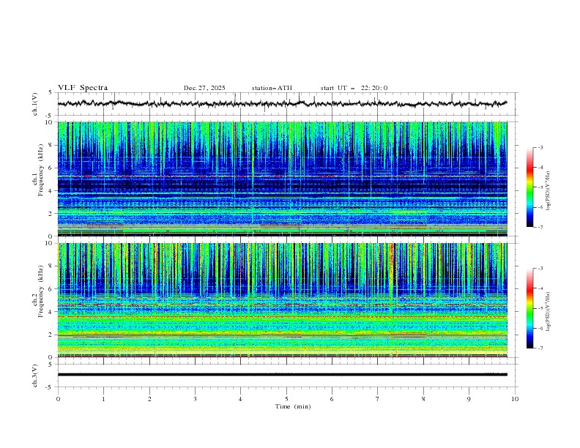Click time axis tick label '1'
The width and height of the screenshot is (580, 448).
click(103, 399)
